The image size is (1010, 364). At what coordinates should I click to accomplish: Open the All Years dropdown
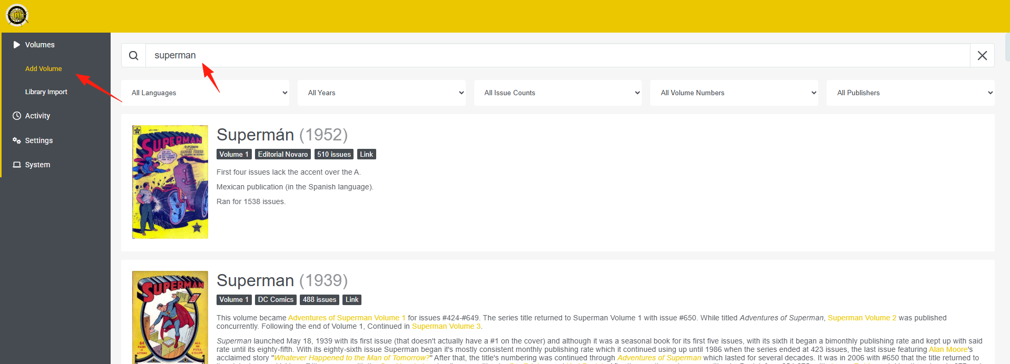click(x=381, y=93)
